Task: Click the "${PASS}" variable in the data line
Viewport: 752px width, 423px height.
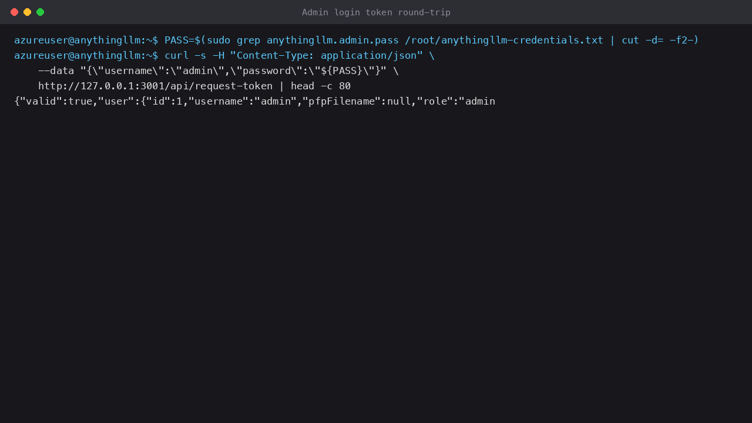Action: coord(341,70)
